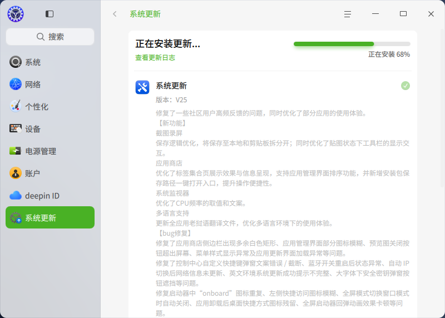Click the search magnifier icon
This screenshot has width=445, height=318.
41,37
